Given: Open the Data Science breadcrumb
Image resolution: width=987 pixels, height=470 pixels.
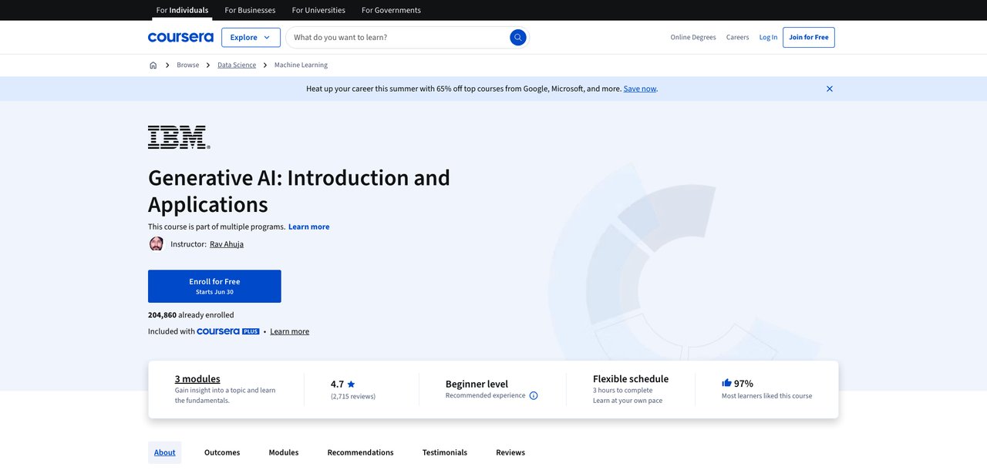Looking at the screenshot, I should pos(237,65).
